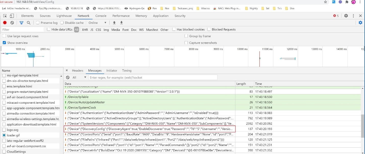365x154 pixels.
Task: Select the DiscoveryConfig message row
Action: tap(150, 129)
